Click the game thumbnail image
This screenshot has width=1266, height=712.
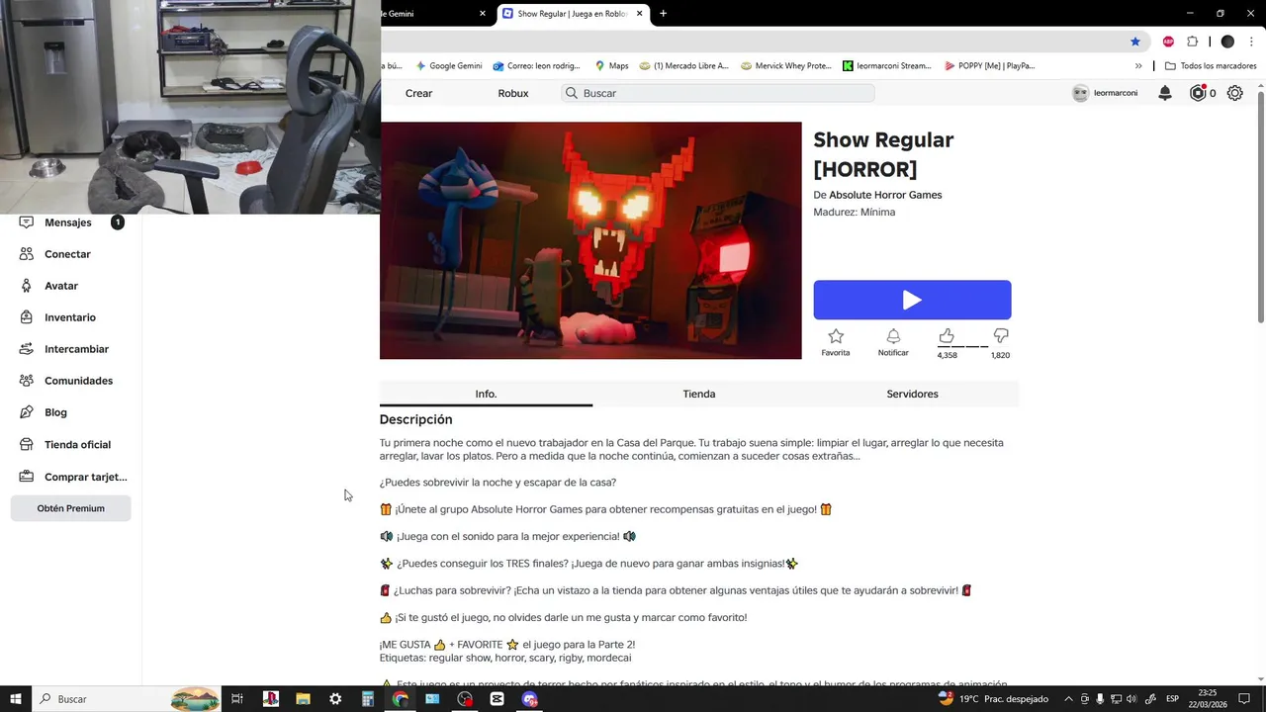(x=590, y=240)
